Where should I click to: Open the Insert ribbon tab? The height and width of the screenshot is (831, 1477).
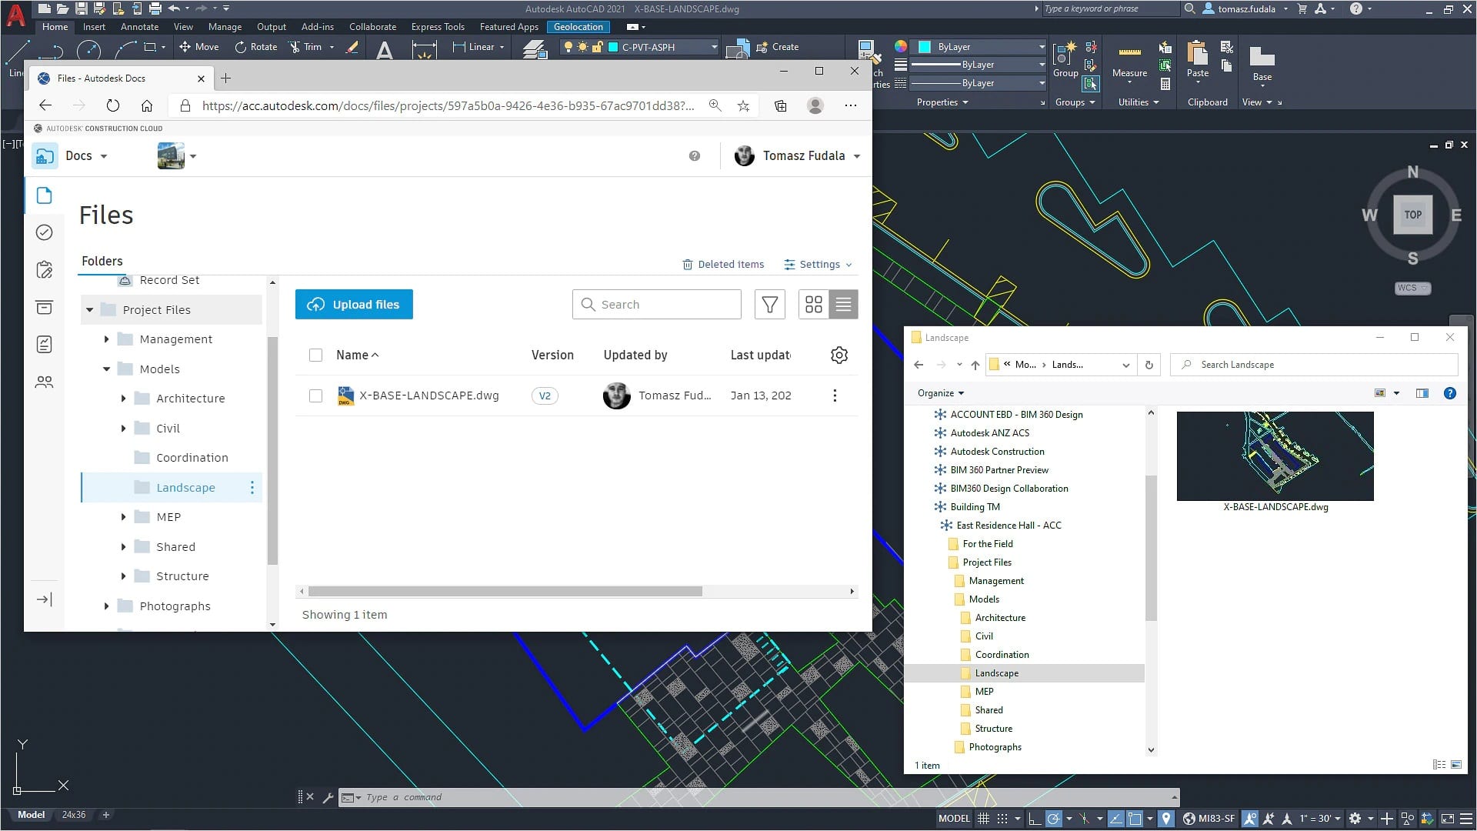click(94, 26)
